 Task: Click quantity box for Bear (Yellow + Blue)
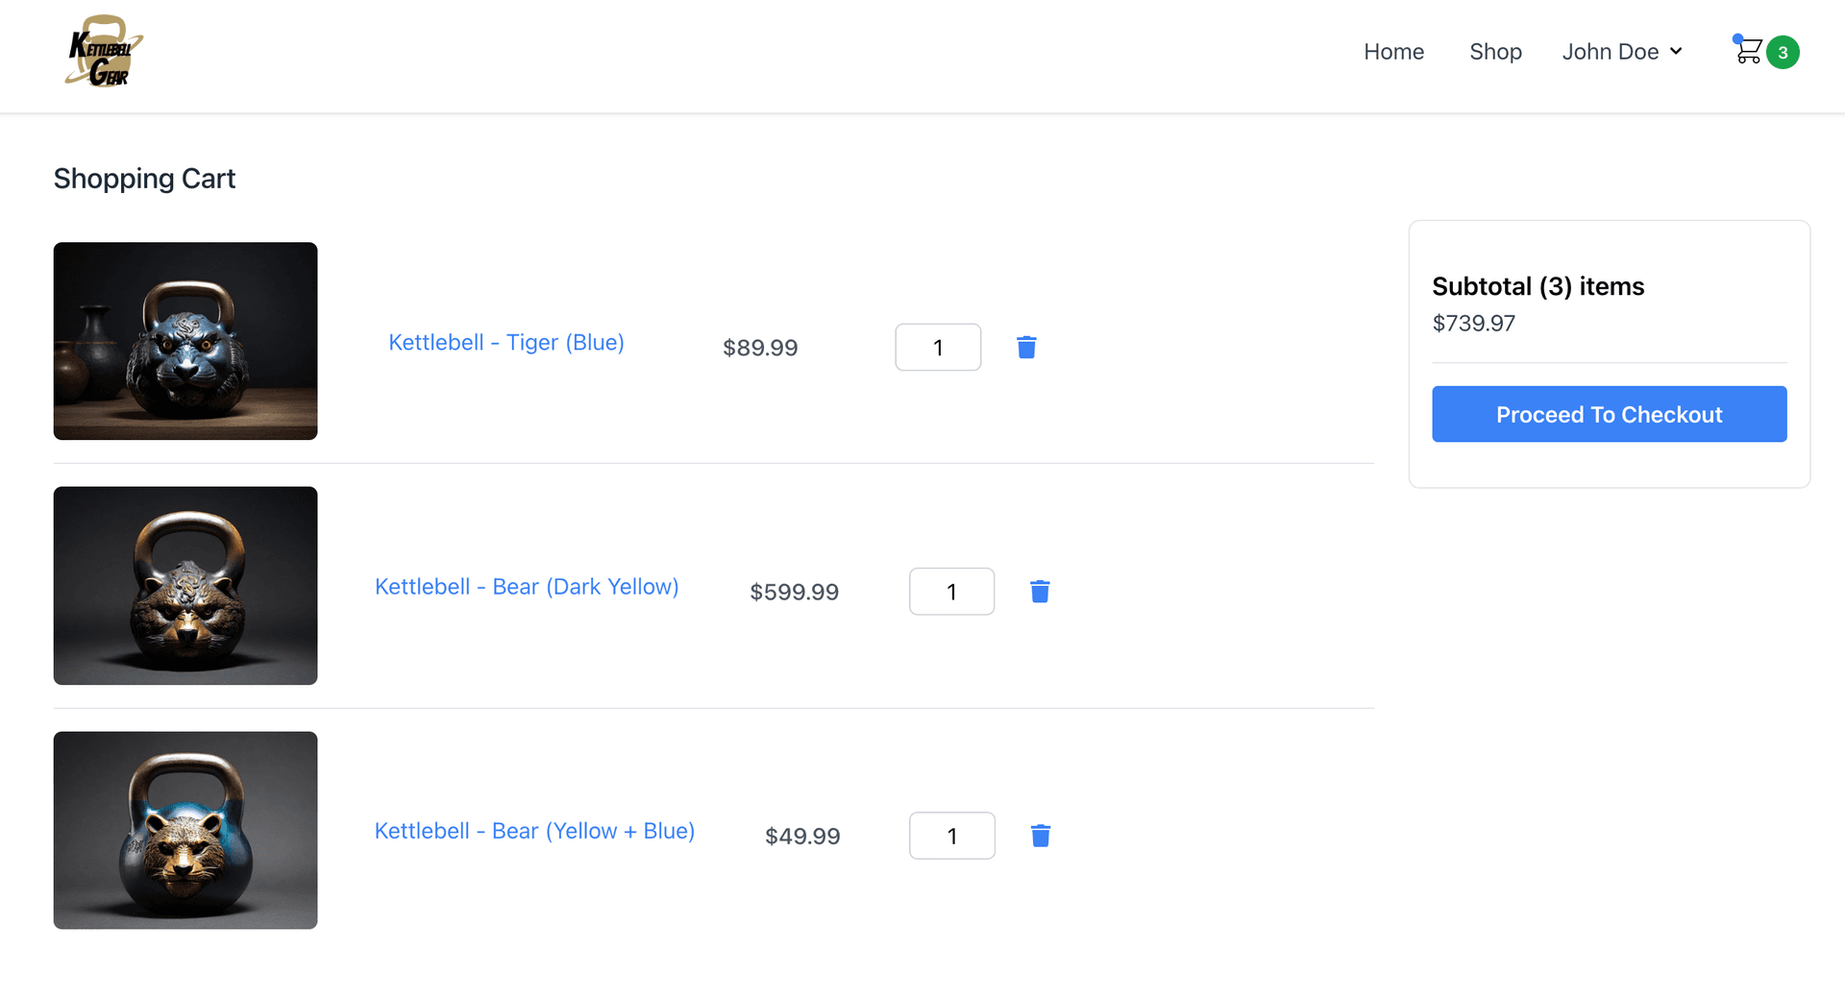pyautogui.click(x=951, y=835)
